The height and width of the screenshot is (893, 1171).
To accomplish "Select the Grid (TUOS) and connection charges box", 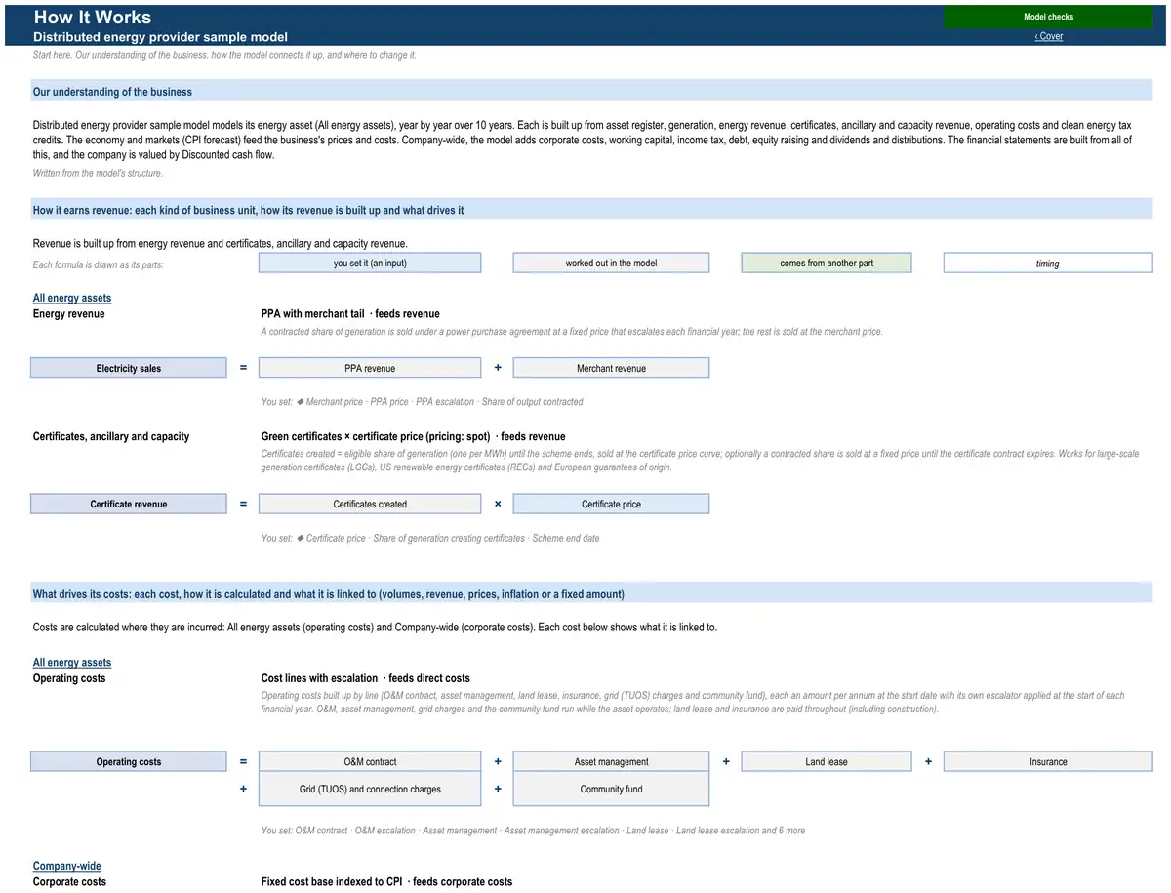I will pos(370,789).
